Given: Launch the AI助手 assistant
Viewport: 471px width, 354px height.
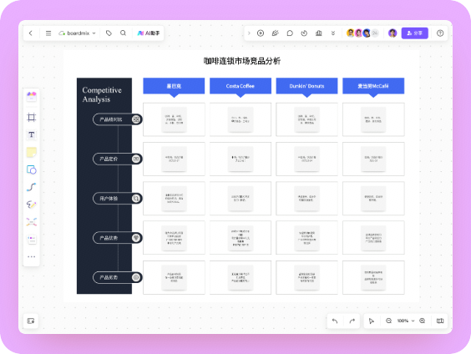Looking at the screenshot, I should coord(149,33).
